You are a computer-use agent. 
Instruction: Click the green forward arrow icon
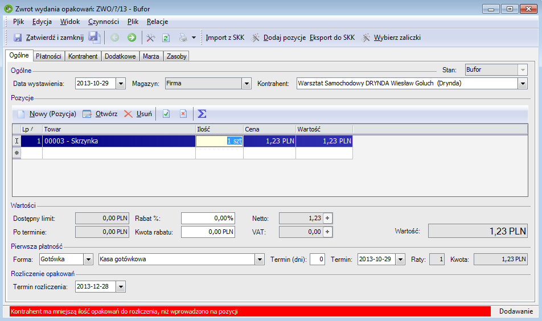[132, 38]
